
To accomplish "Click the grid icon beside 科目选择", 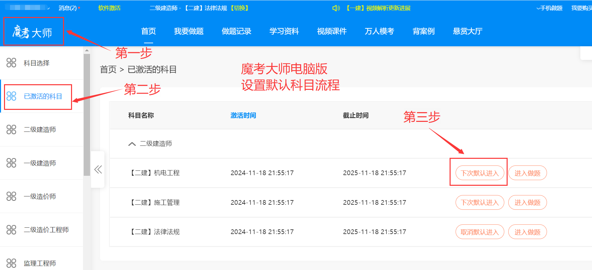I will pos(11,63).
